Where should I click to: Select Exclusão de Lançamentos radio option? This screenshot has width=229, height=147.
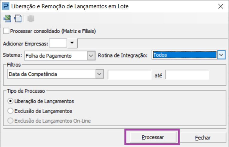10,111
